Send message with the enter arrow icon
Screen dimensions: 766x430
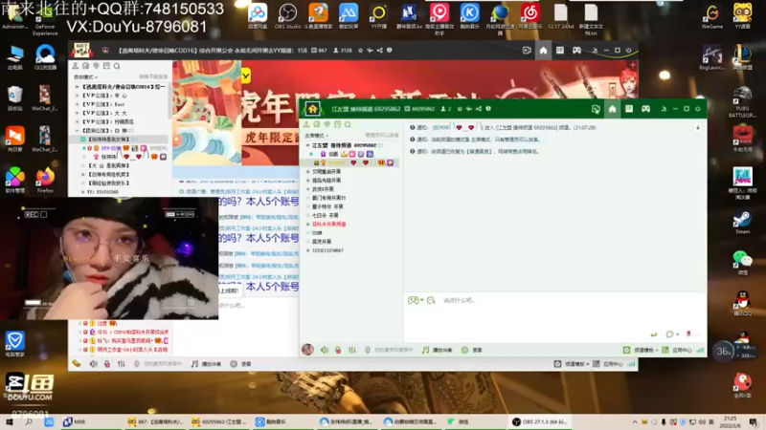(654, 334)
